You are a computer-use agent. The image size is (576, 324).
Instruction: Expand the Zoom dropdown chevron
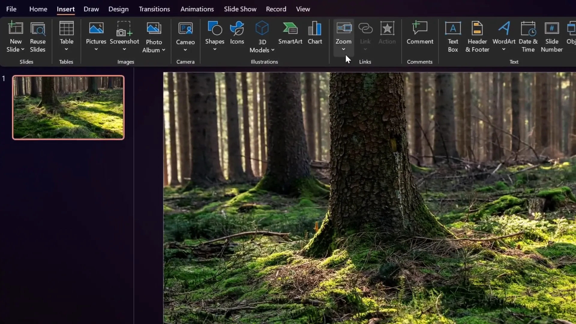point(343,49)
